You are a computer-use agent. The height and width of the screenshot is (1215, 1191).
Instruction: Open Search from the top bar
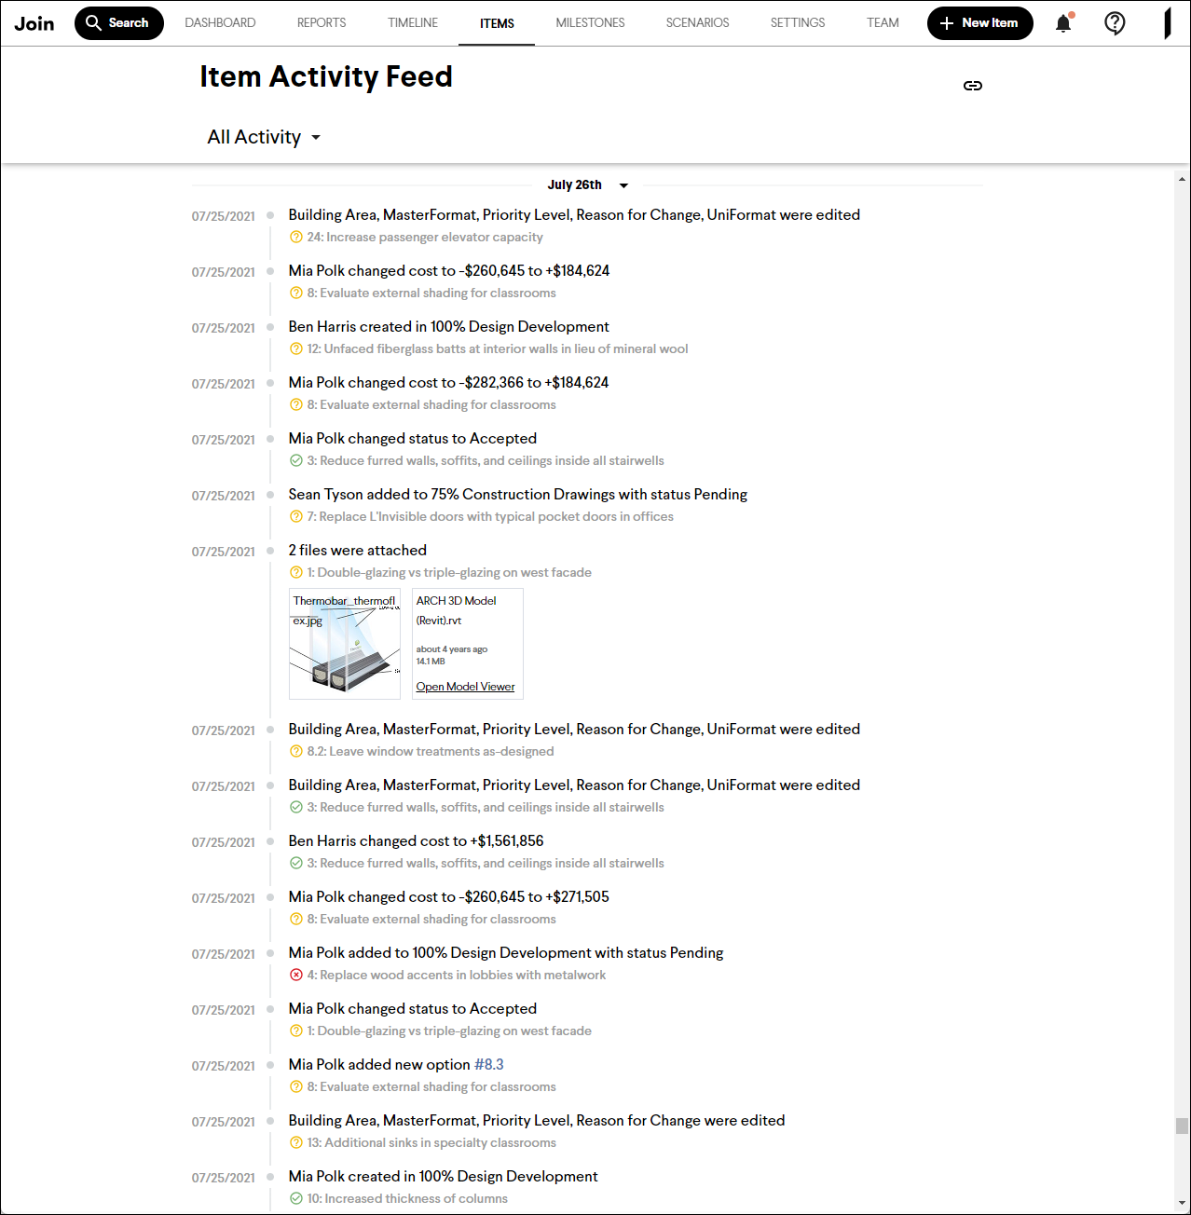pyautogui.click(x=118, y=22)
